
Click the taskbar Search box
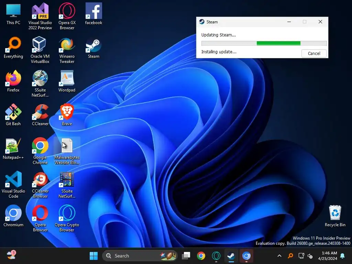140,256
